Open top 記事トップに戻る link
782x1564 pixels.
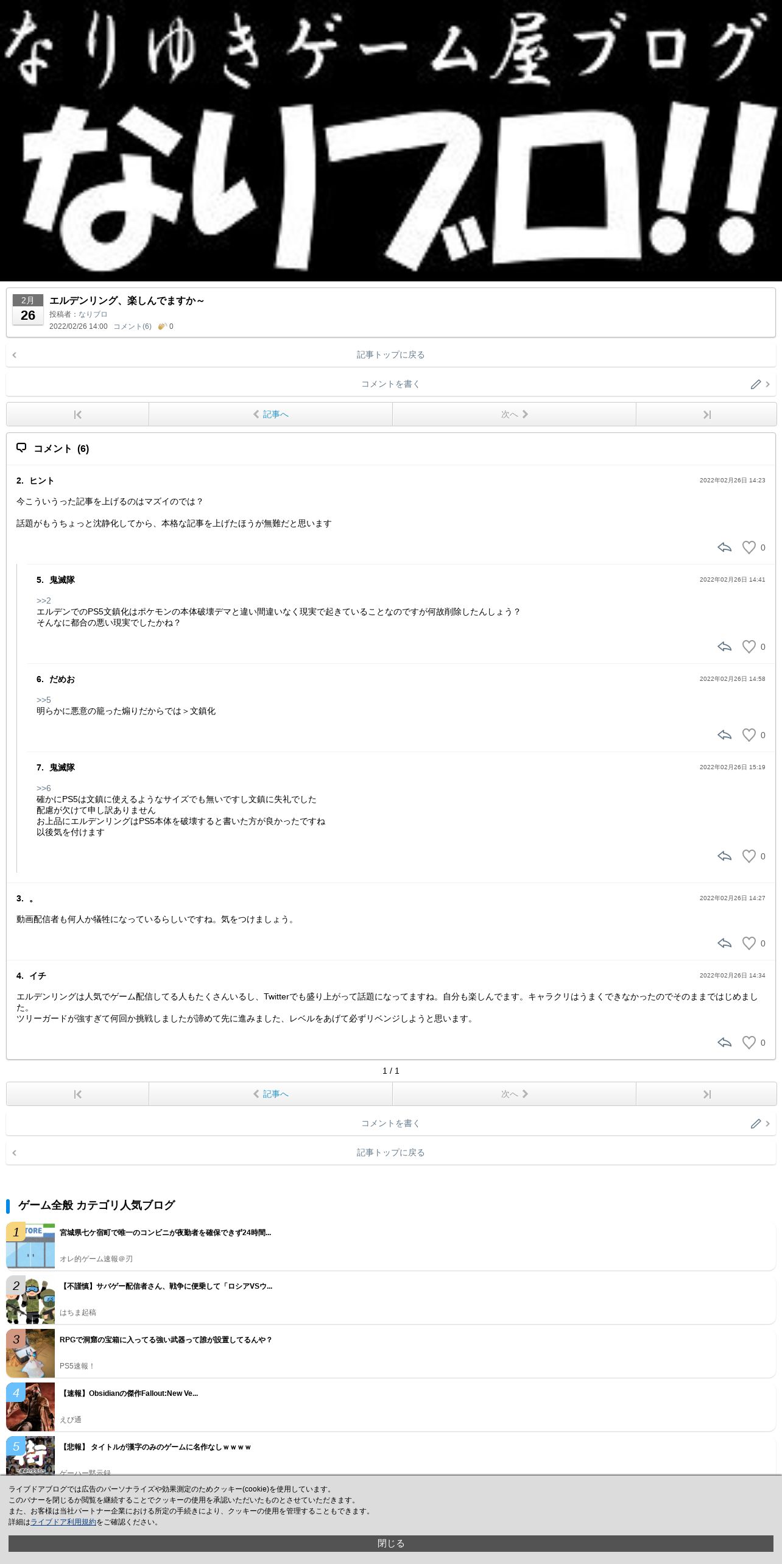tap(391, 354)
